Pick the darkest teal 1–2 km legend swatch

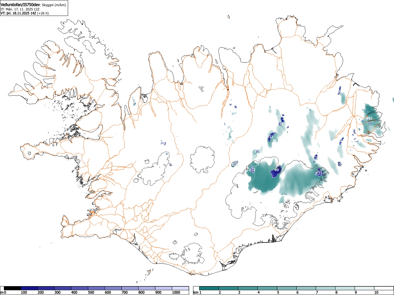click(x=209, y=288)
